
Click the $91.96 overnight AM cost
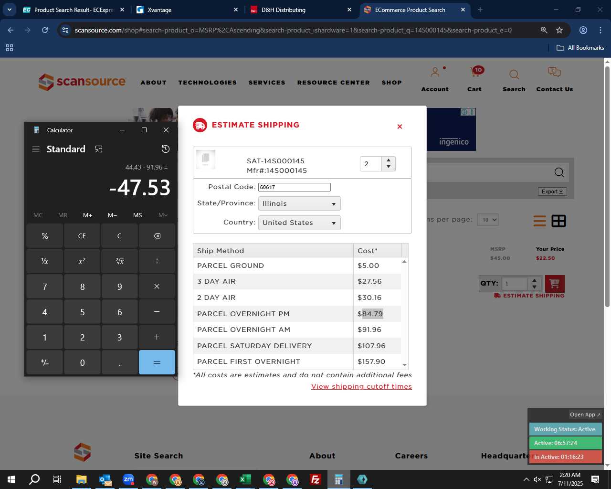pos(369,330)
